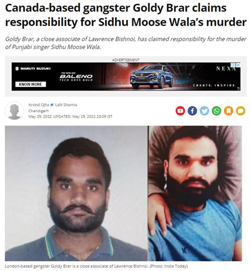Click the right photo with blue t-shirt
Screen dimensions: 251x271
195,193
